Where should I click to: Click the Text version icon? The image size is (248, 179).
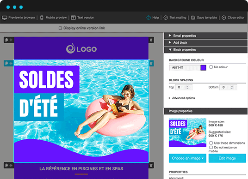[x=73, y=18]
